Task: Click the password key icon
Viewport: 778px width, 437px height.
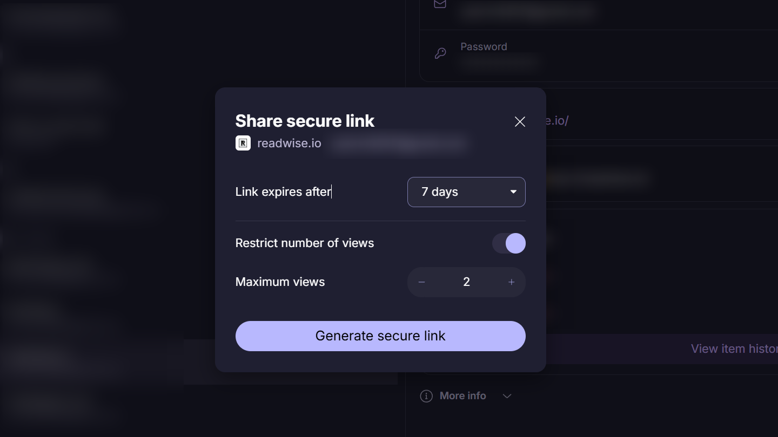Action: tap(440, 53)
